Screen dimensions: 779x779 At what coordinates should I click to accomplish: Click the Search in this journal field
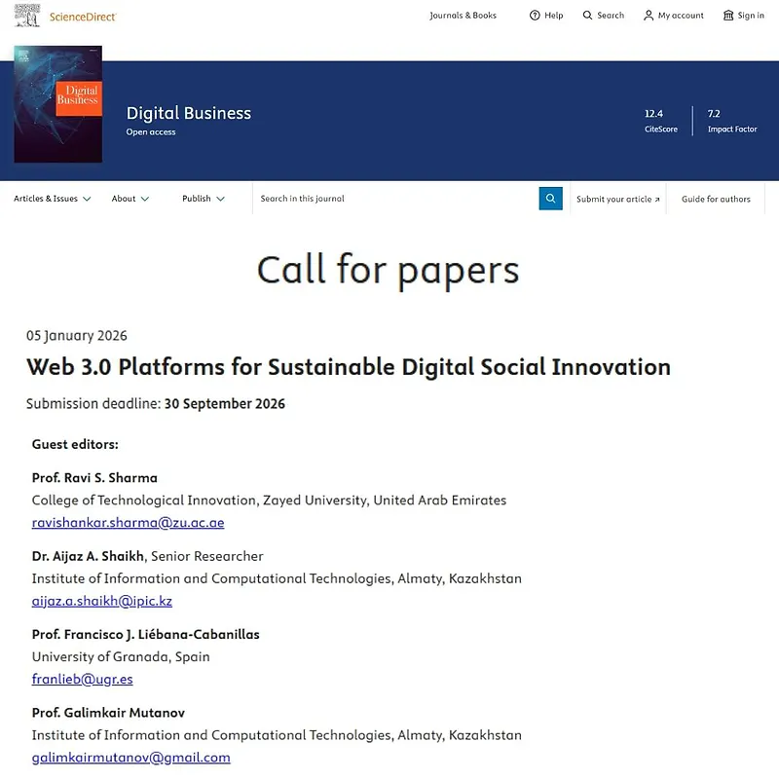click(x=389, y=198)
